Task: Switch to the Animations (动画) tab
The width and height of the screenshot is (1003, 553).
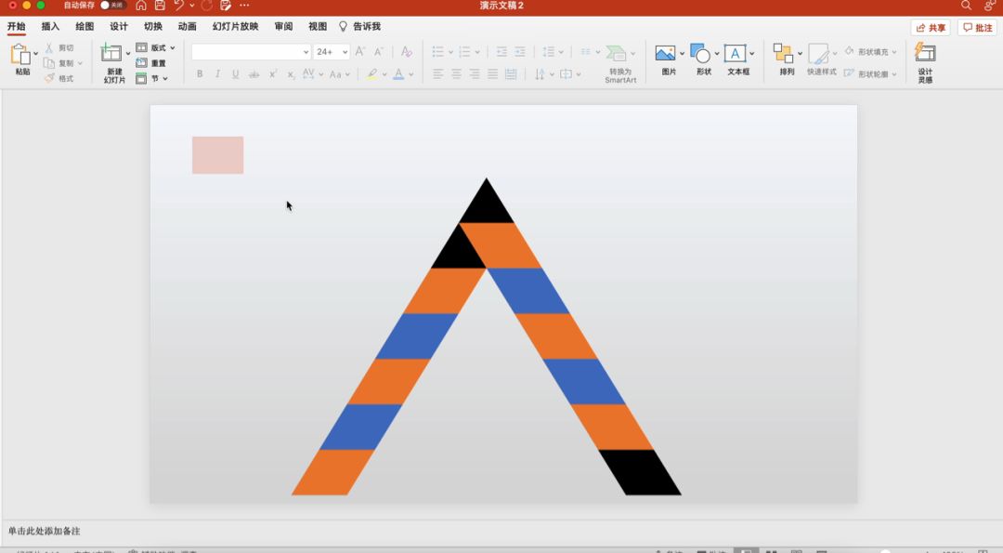Action: [x=187, y=26]
